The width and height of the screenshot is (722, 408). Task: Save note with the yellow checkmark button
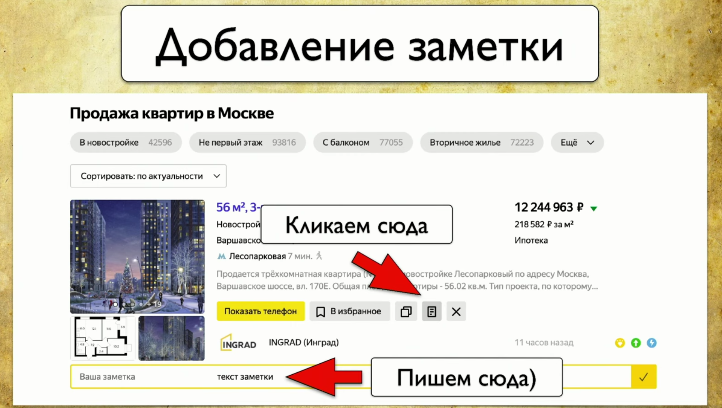pyautogui.click(x=643, y=377)
